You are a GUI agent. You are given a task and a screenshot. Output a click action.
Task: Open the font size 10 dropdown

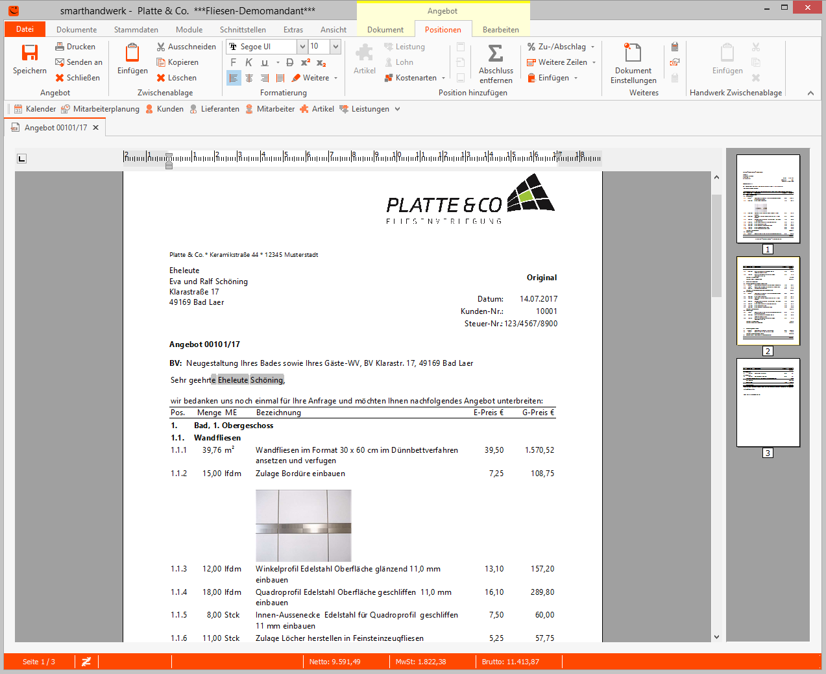[x=335, y=47]
